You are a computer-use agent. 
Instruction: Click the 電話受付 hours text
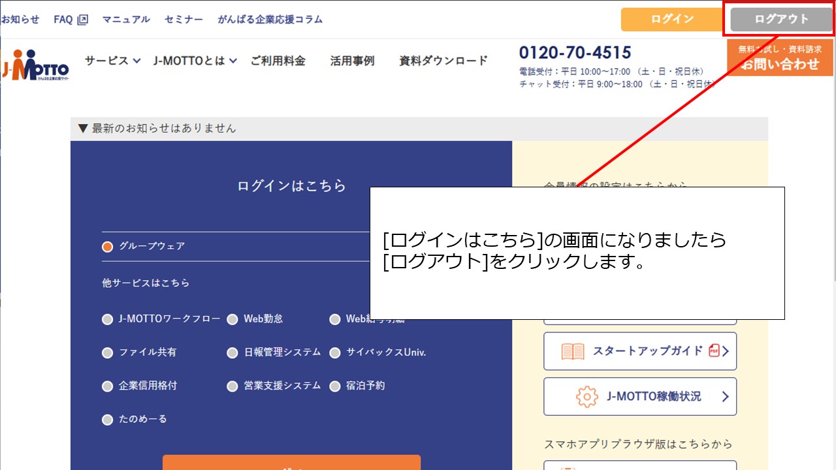click(611, 72)
